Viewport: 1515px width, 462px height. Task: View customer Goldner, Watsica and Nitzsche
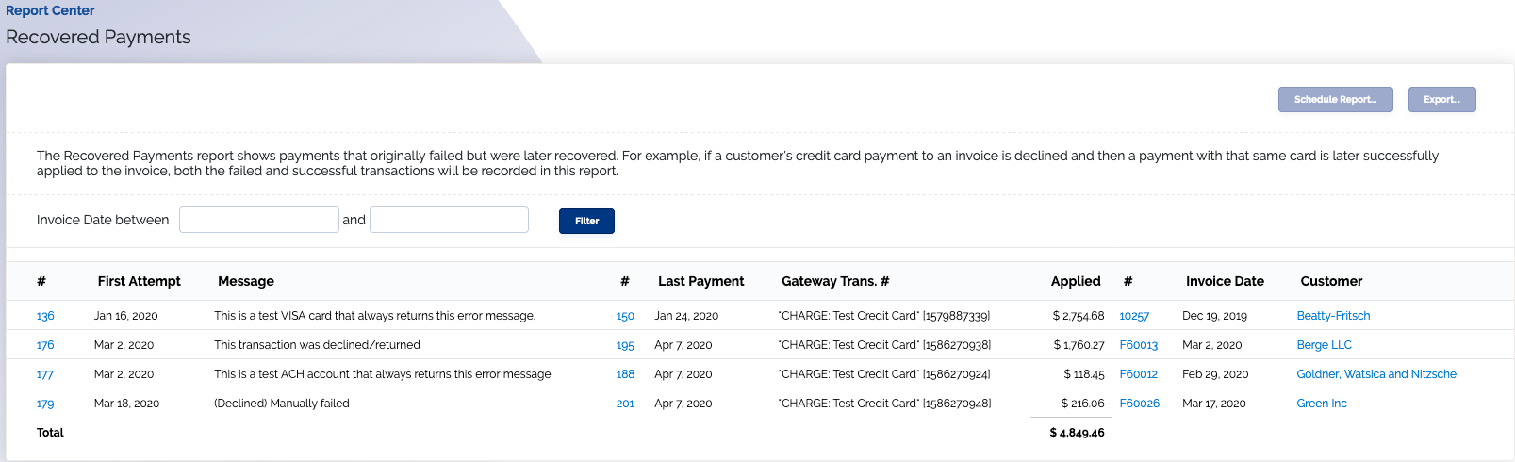coord(1376,374)
